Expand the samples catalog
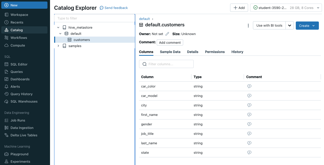The image size is (324, 165). tap(58, 46)
